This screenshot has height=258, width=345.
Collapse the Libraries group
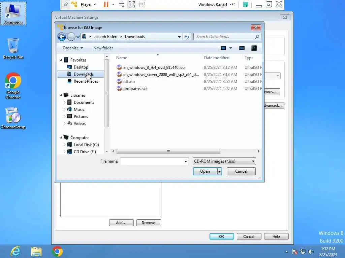pos(61,95)
